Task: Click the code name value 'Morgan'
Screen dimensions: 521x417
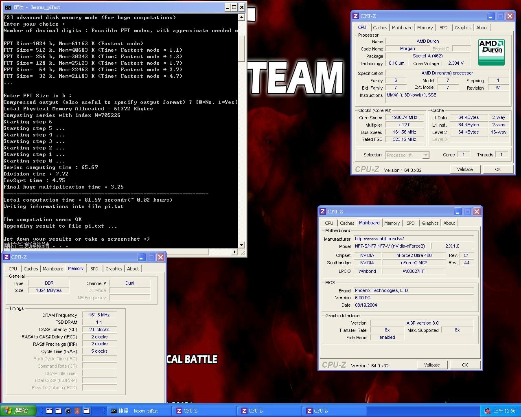Action: coord(407,48)
